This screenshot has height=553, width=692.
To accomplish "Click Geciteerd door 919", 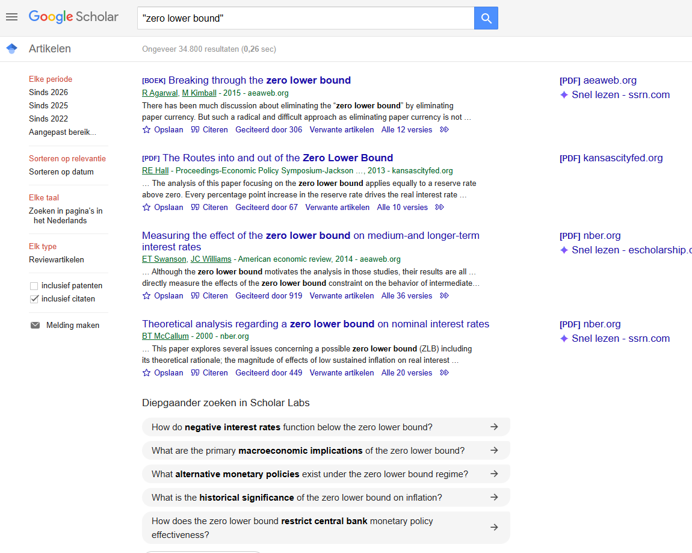I will 269,295.
